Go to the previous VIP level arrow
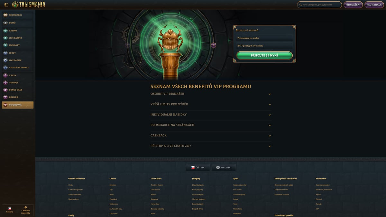The width and height of the screenshot is (386, 217). [127, 45]
